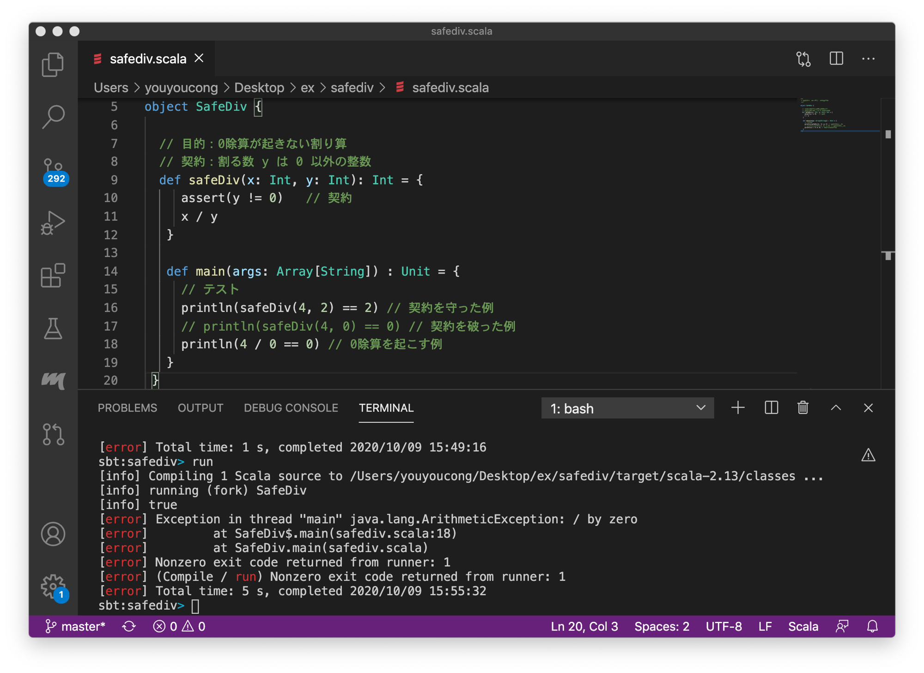Switch to the PROBLEMS tab
The width and height of the screenshot is (924, 673).
pos(127,408)
